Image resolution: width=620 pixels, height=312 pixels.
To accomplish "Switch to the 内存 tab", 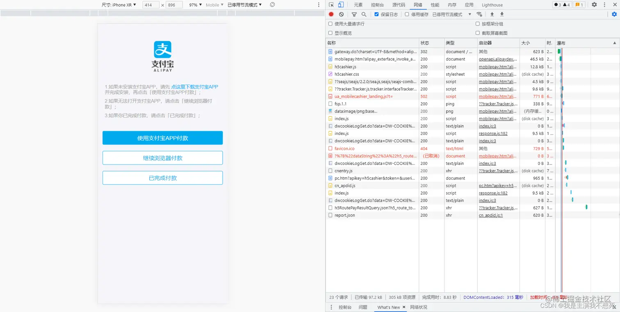I will point(452,5).
